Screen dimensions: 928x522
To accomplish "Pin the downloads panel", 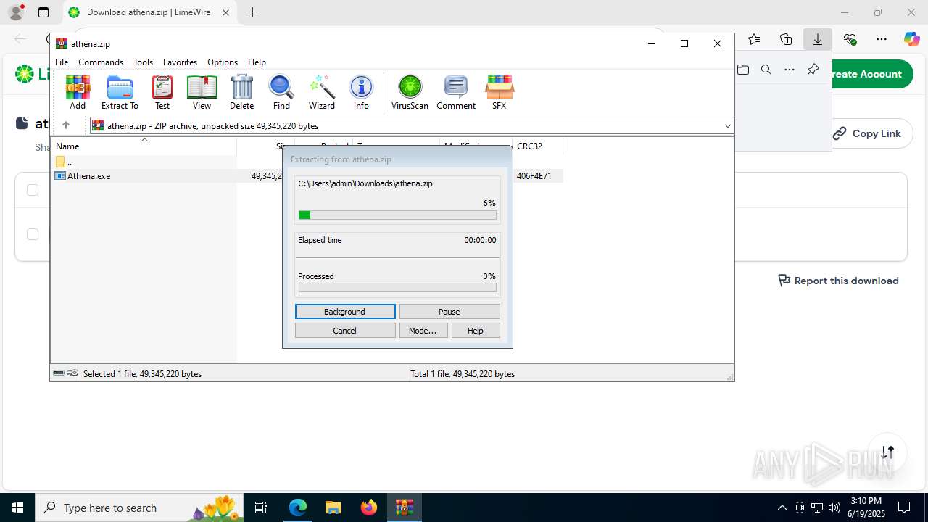I will coord(813,70).
